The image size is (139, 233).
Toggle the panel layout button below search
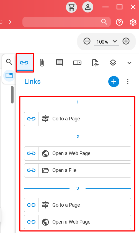pos(9,76)
